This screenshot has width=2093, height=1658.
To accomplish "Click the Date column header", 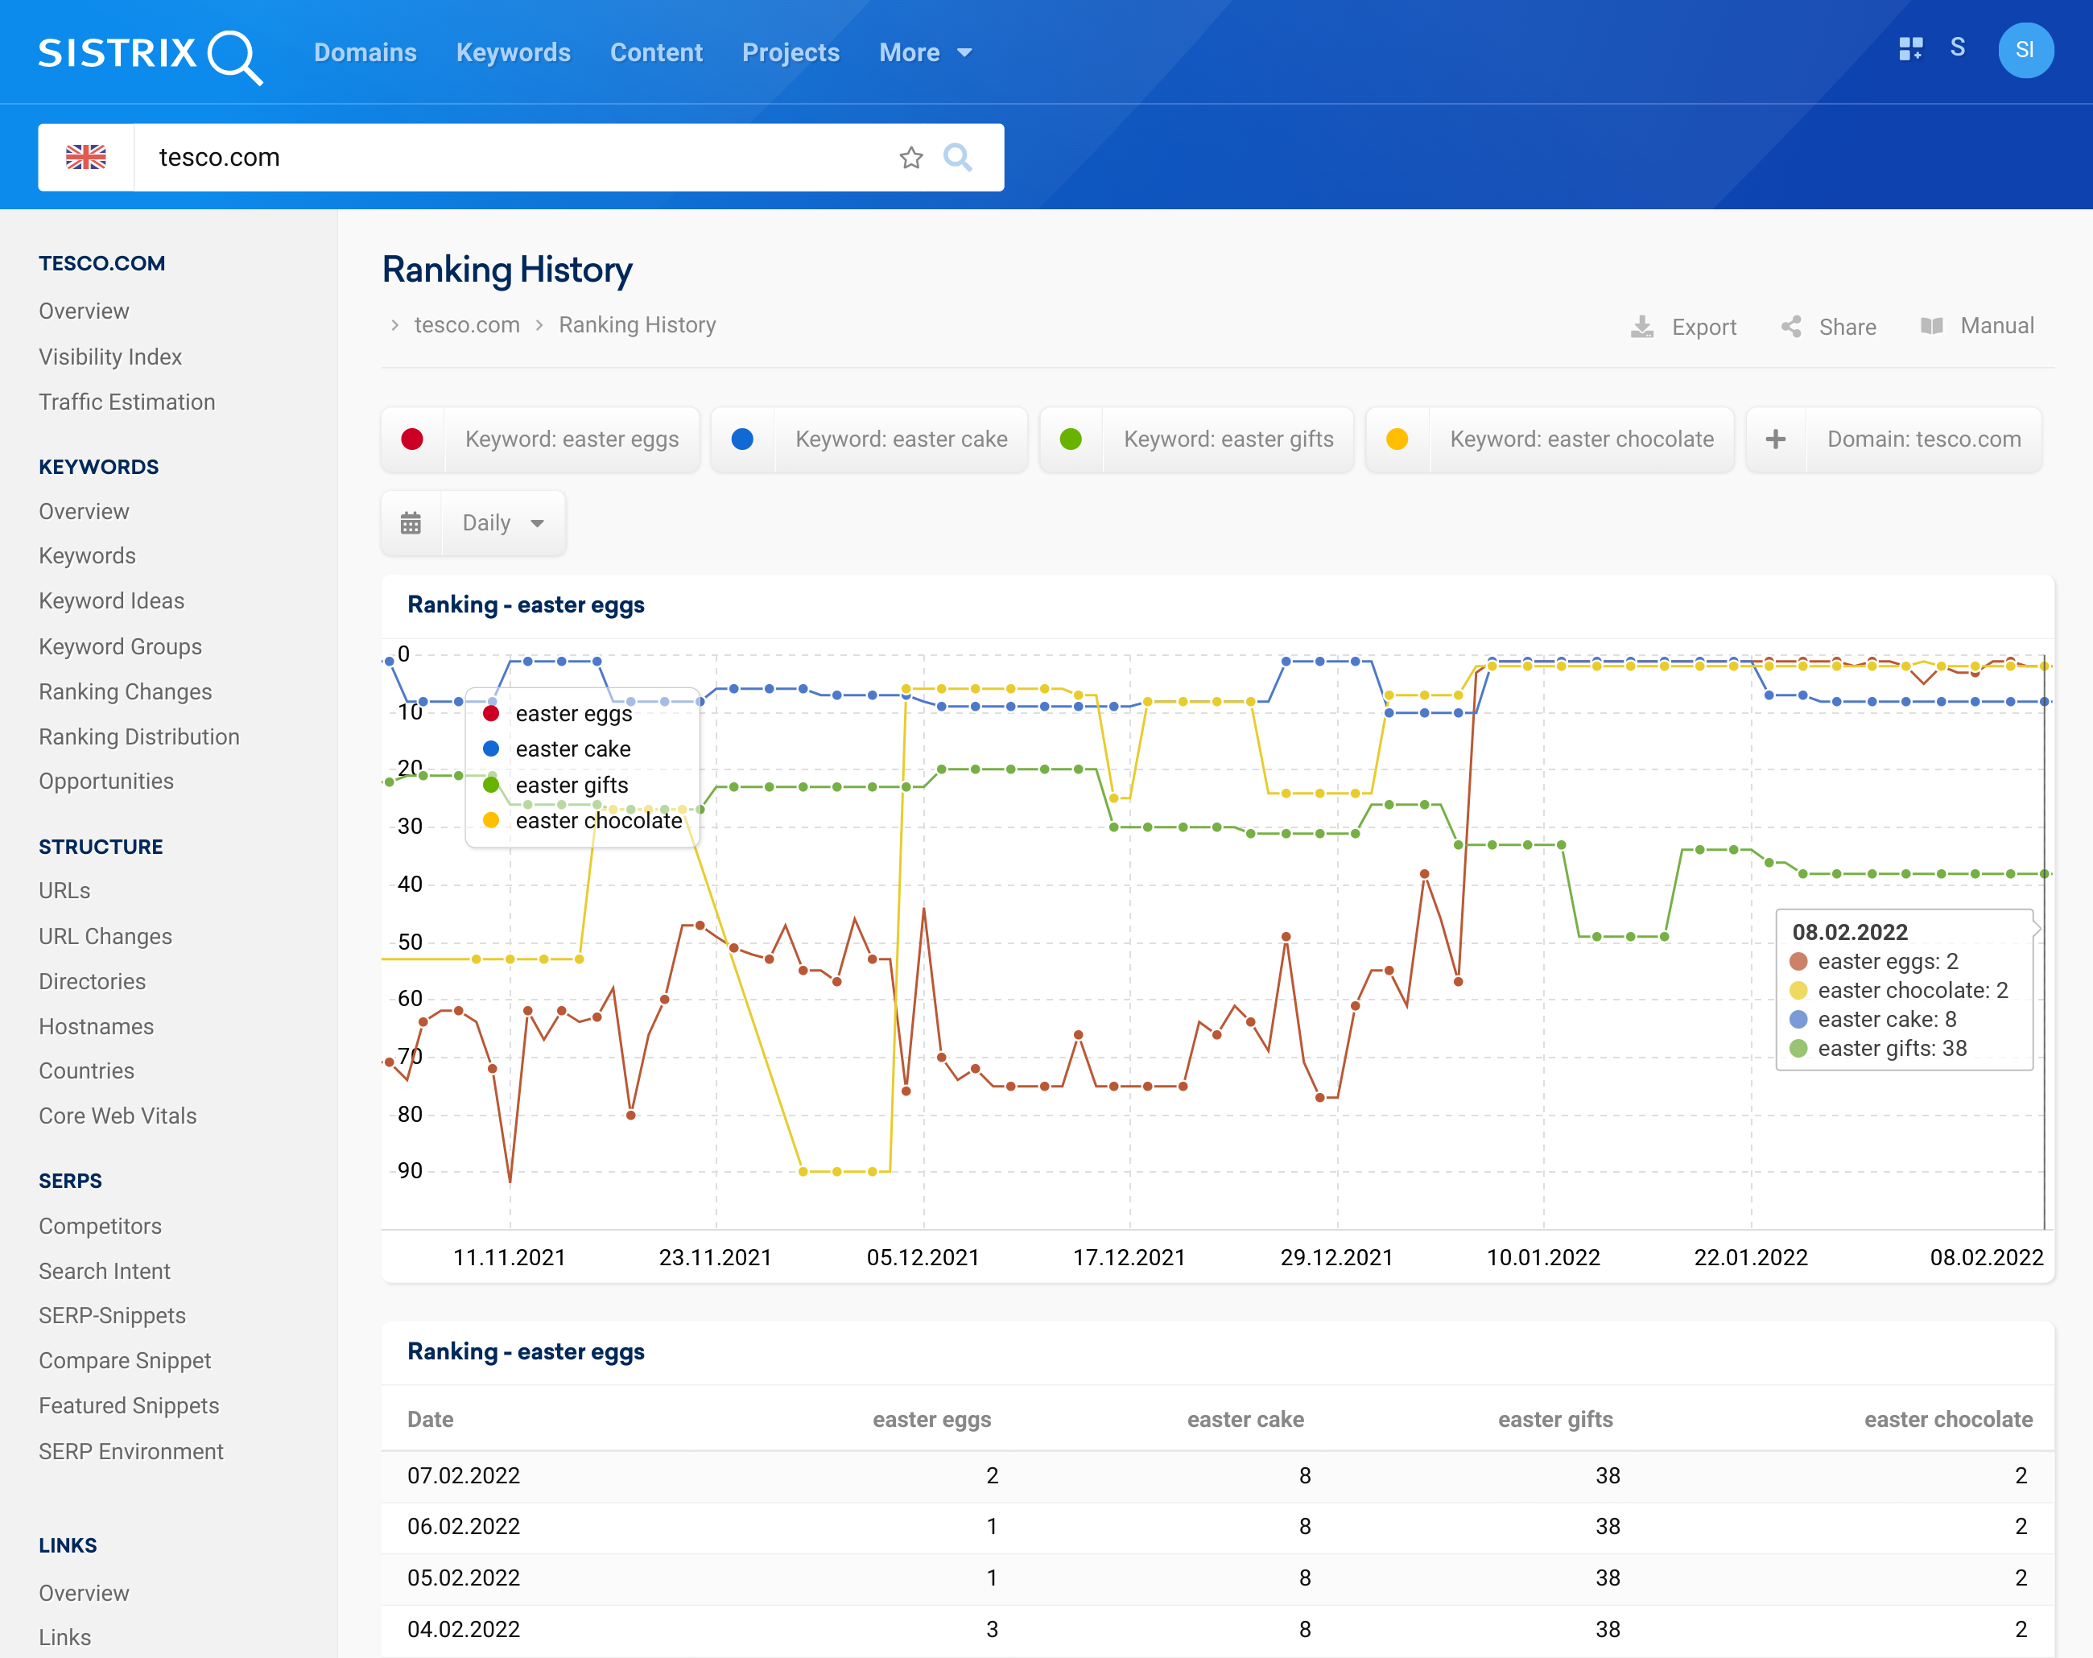I will click(x=430, y=1419).
